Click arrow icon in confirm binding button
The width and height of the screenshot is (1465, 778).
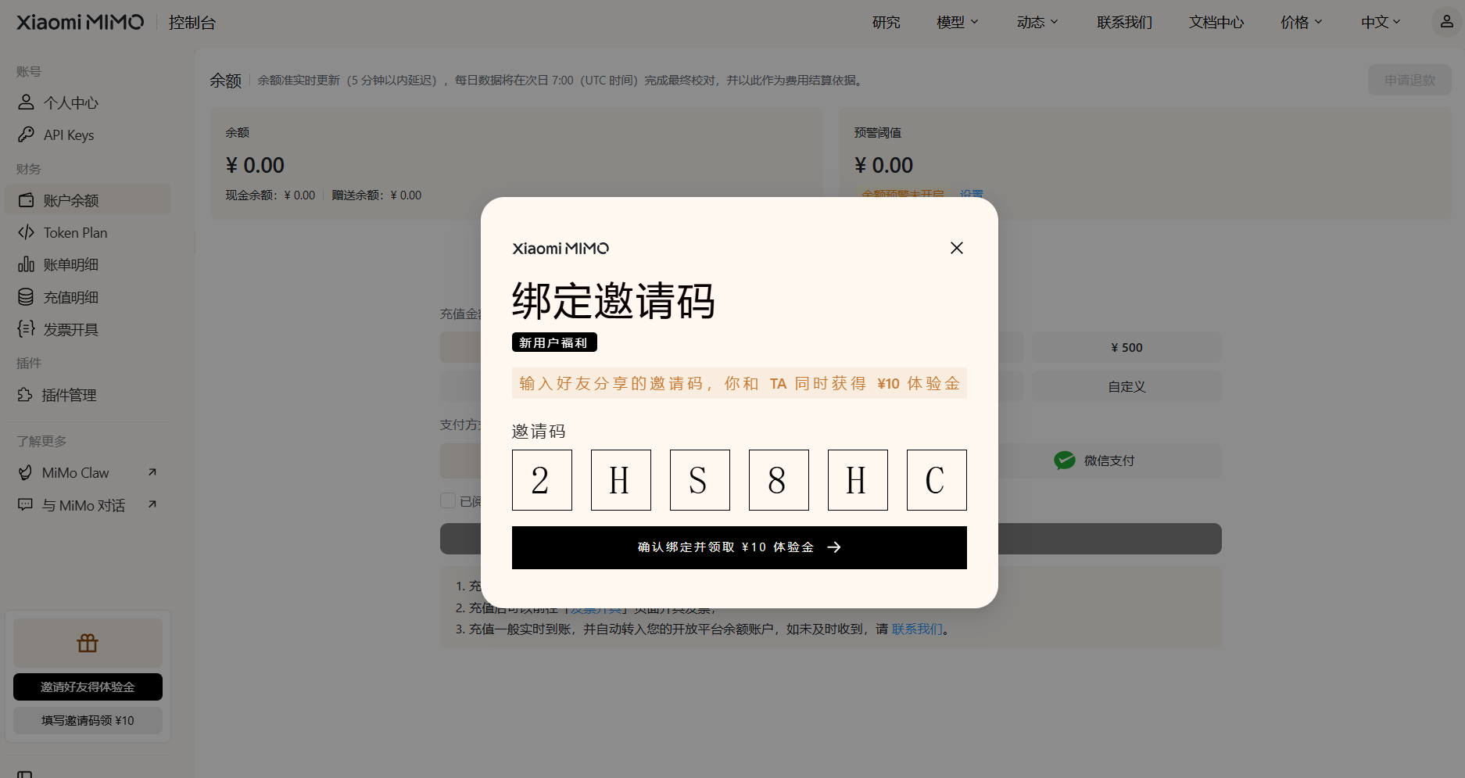pos(834,547)
